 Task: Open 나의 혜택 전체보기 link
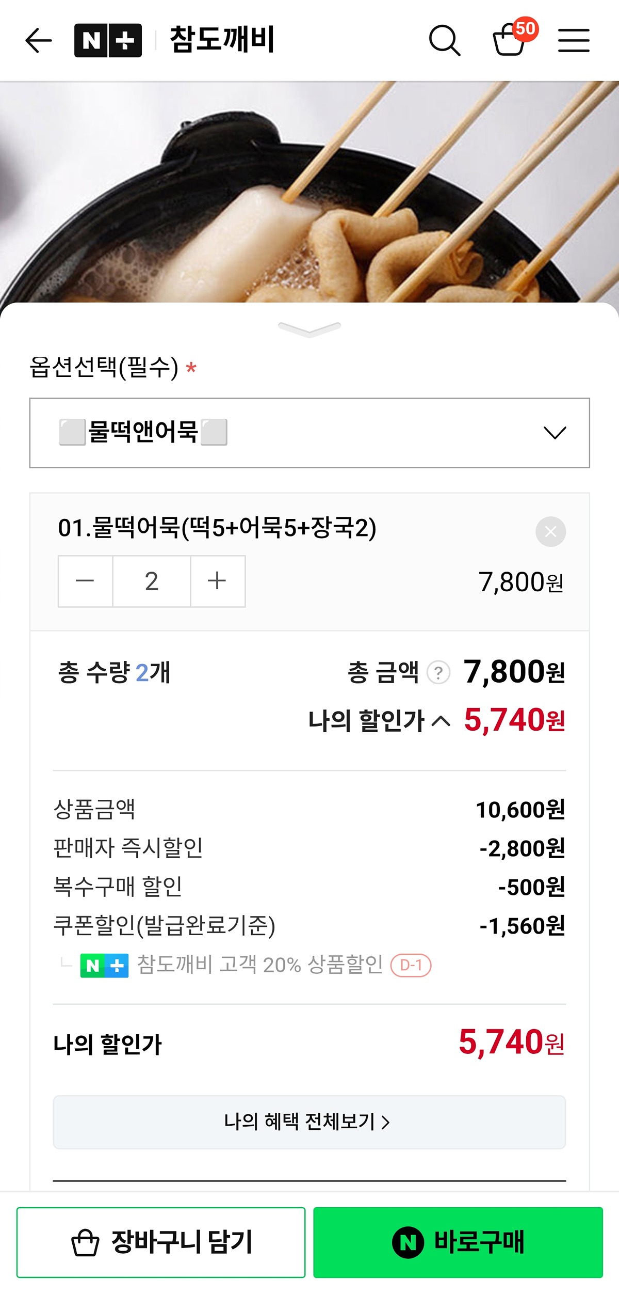[x=309, y=1122]
